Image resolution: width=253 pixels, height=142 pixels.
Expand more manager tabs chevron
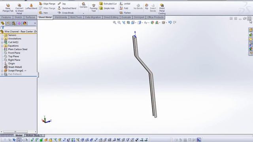35,23
